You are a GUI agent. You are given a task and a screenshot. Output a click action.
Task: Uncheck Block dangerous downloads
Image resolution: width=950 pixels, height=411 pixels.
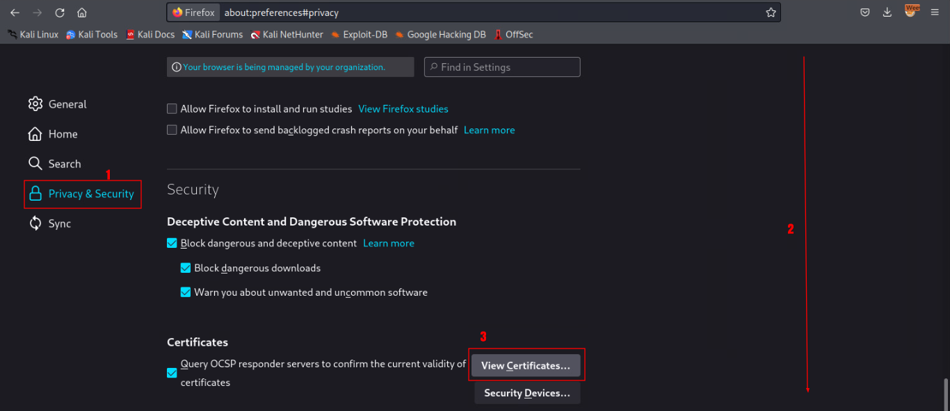(186, 268)
